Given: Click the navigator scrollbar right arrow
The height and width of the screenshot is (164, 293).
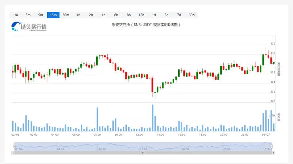Looking at the screenshot, I should tap(274, 153).
